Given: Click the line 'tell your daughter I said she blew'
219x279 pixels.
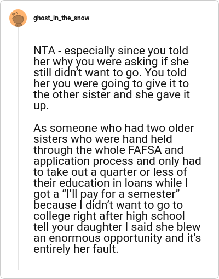Looking at the screenshot, I should pos(117,227).
